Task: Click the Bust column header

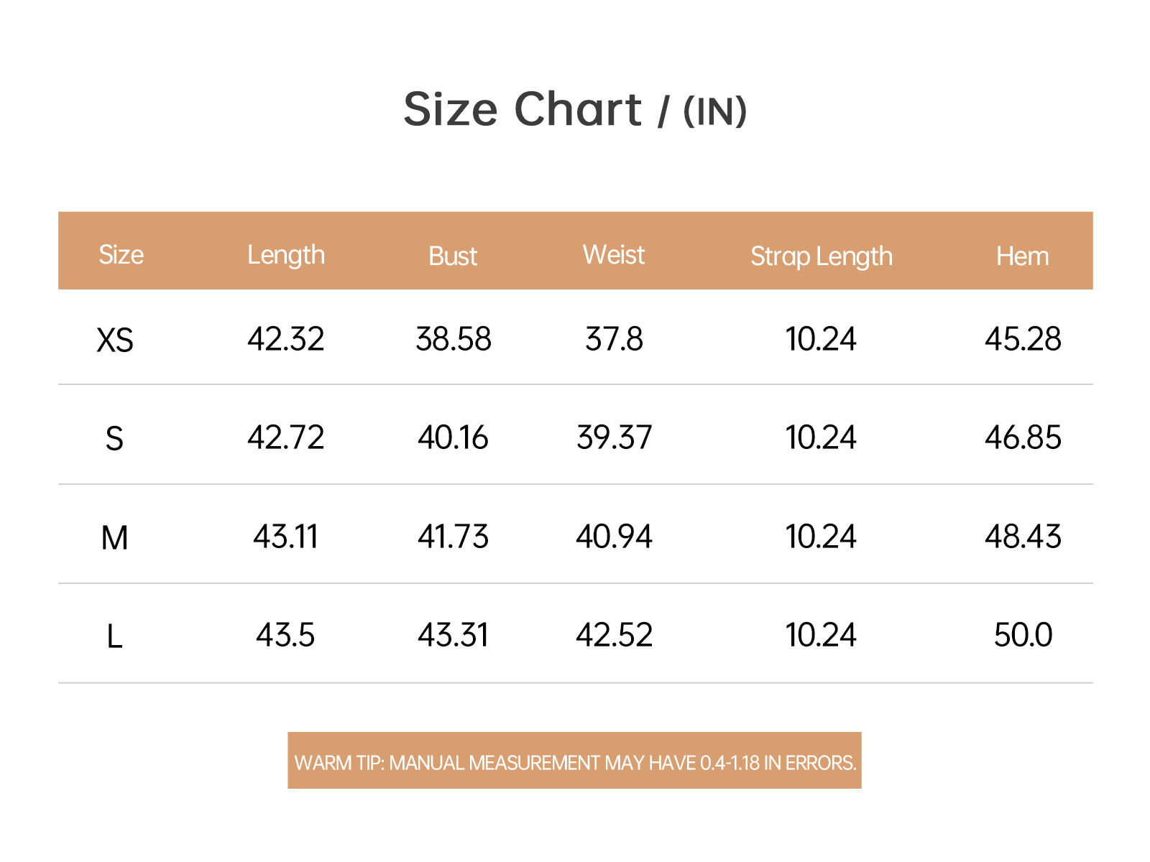Action: point(453,256)
